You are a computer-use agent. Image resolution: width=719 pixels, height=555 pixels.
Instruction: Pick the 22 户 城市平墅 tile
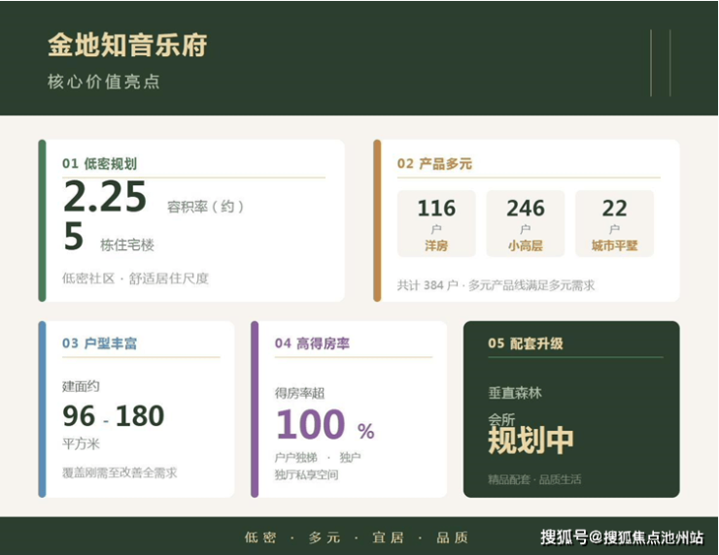point(614,223)
